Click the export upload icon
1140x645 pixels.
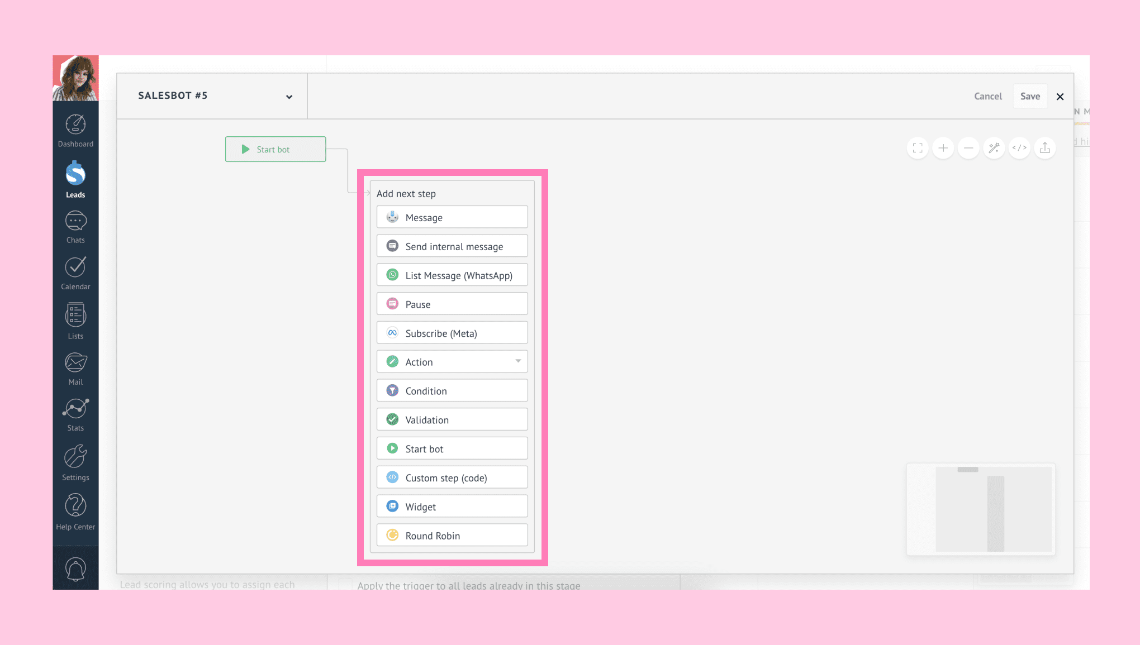pos(1045,148)
